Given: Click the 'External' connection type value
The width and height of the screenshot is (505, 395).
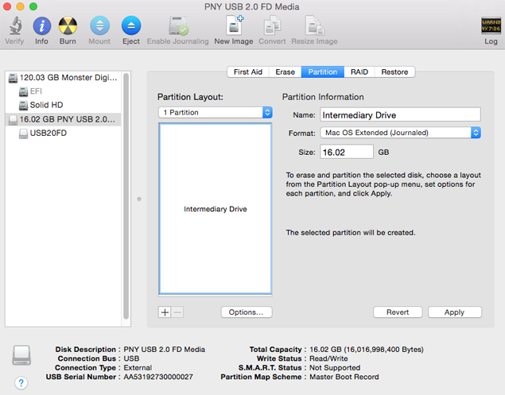Looking at the screenshot, I should click(x=138, y=368).
